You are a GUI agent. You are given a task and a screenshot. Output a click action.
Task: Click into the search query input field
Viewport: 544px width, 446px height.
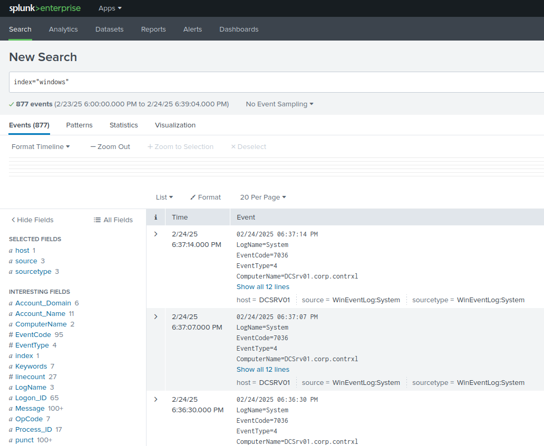point(277,82)
